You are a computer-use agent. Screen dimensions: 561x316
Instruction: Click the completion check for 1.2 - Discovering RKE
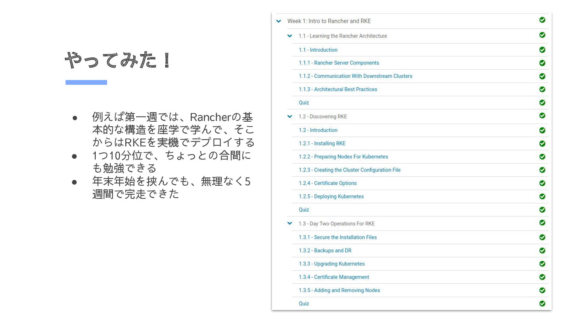pos(542,115)
